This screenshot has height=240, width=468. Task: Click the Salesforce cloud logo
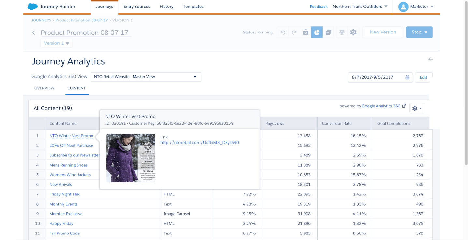[x=33, y=7]
